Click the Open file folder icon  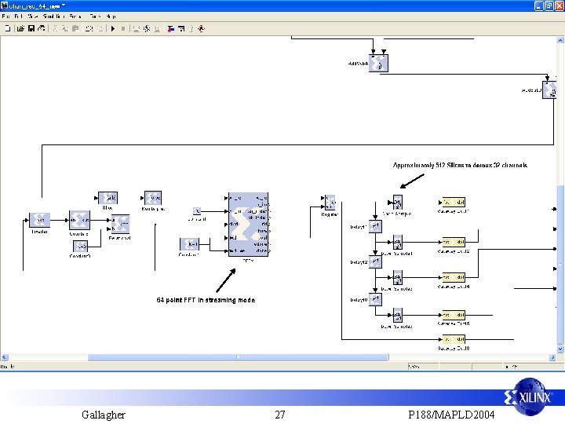coord(20,28)
